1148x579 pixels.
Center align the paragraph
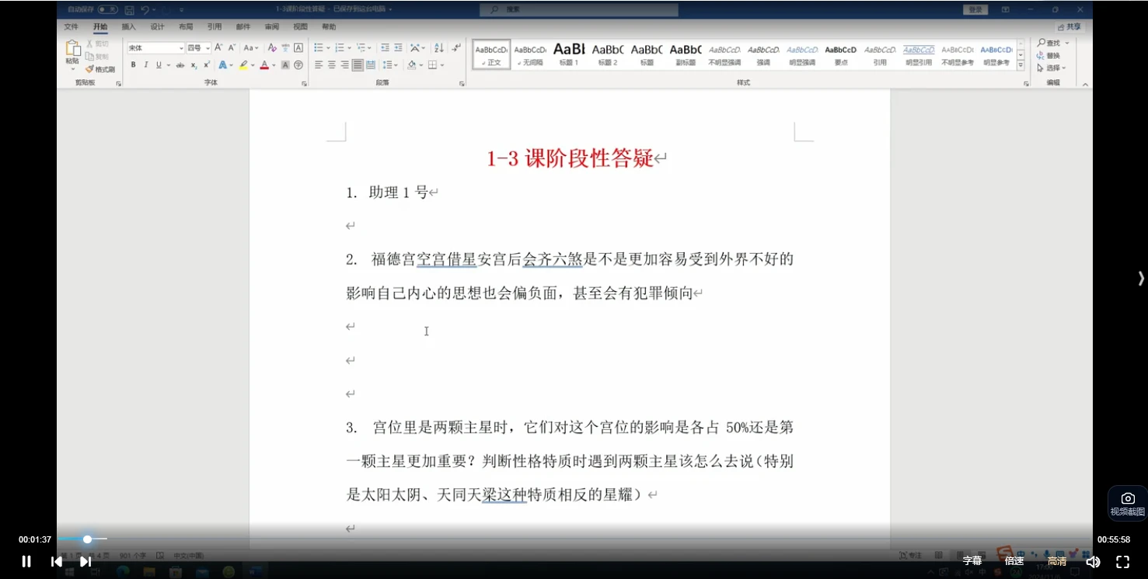click(x=332, y=65)
